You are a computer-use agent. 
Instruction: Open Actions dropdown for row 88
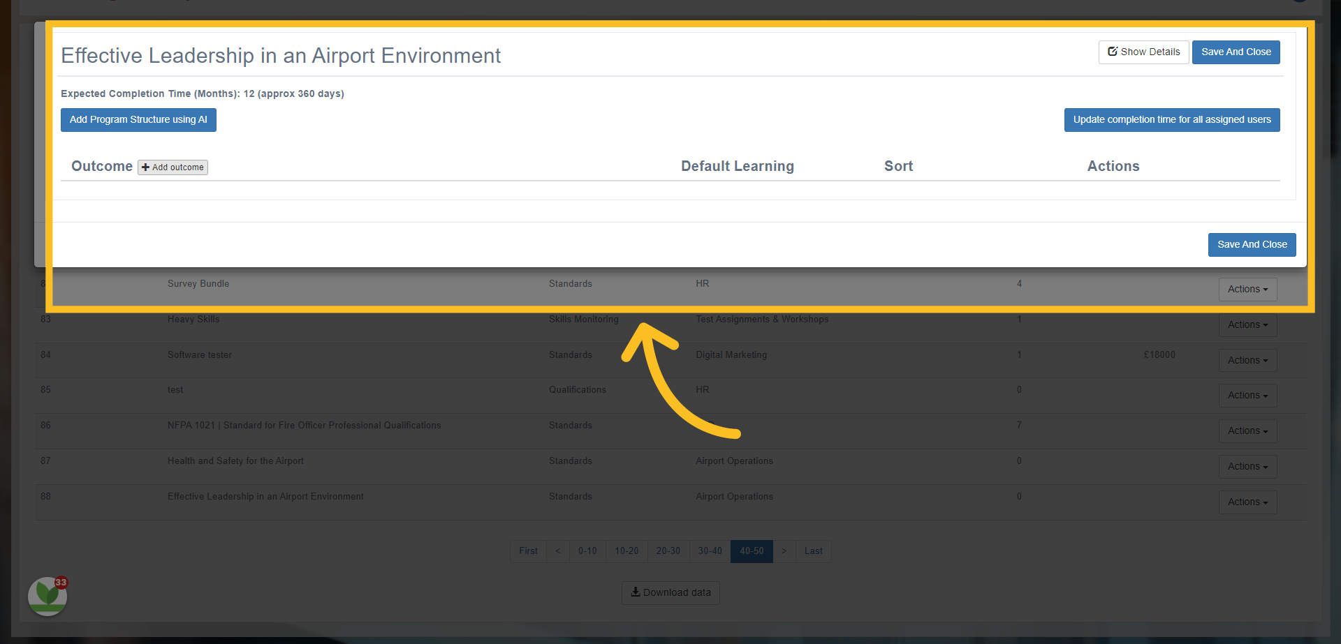[1247, 502]
